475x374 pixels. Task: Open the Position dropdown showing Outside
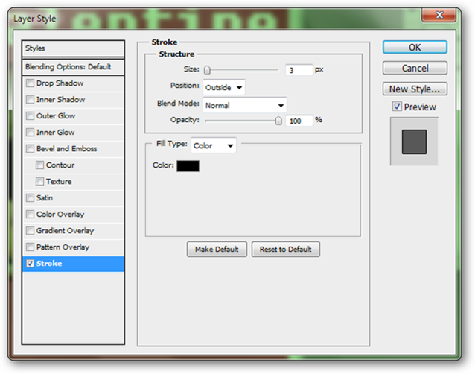click(x=224, y=88)
